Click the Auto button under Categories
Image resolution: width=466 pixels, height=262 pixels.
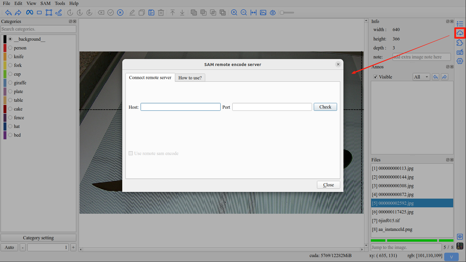pyautogui.click(x=9, y=247)
